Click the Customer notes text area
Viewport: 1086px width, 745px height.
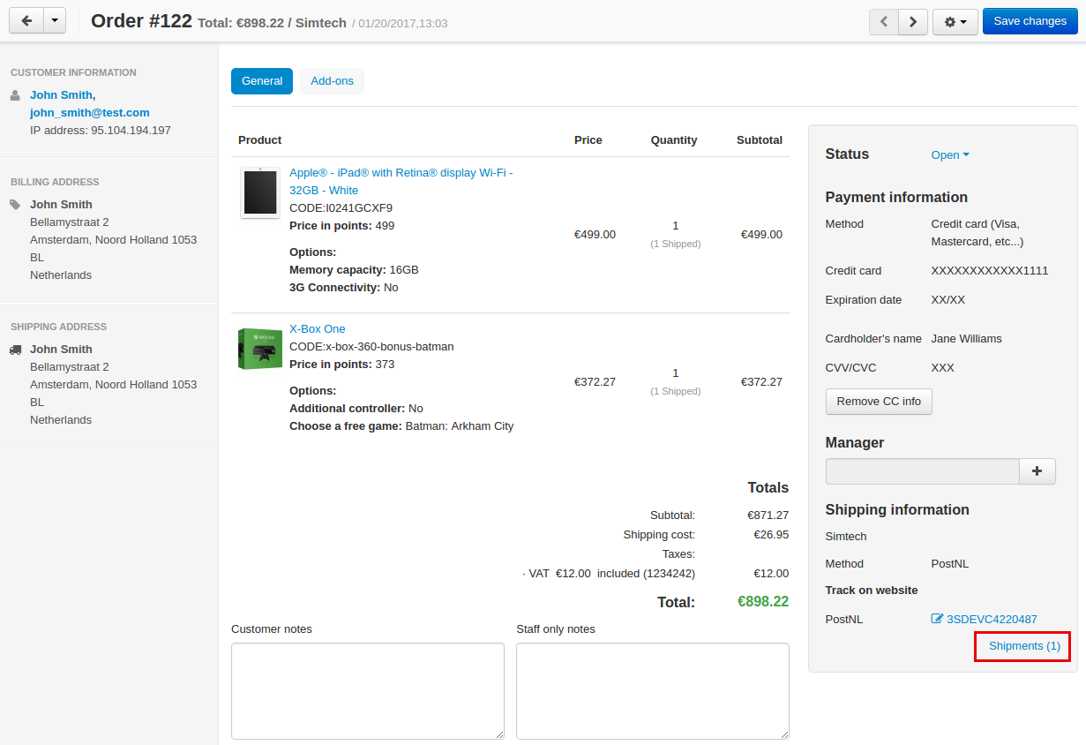tap(368, 691)
